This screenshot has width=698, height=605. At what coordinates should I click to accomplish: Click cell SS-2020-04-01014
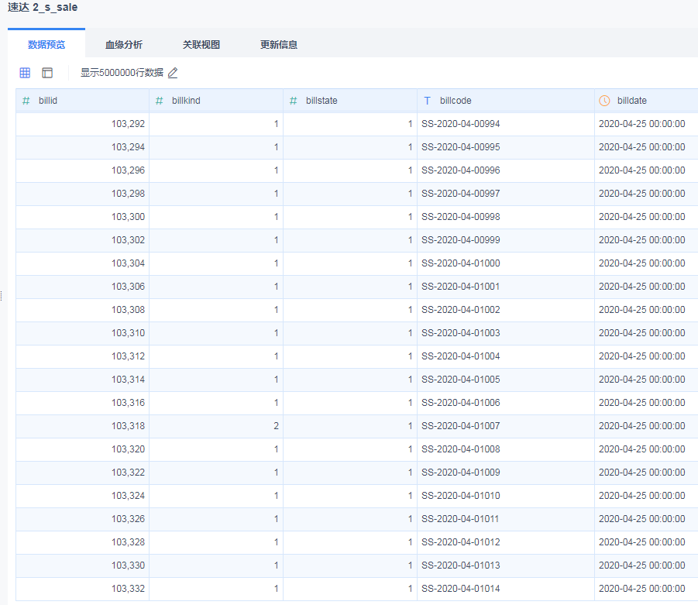tap(461, 589)
